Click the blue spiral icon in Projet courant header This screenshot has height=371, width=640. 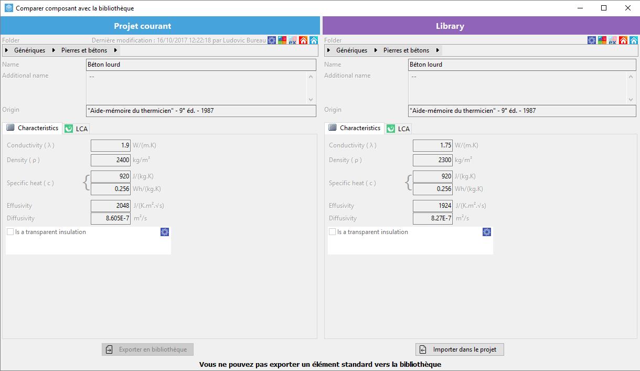pyautogui.click(x=272, y=40)
